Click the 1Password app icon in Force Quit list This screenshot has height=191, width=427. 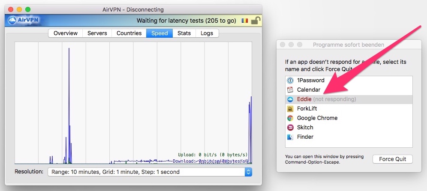(x=290, y=80)
